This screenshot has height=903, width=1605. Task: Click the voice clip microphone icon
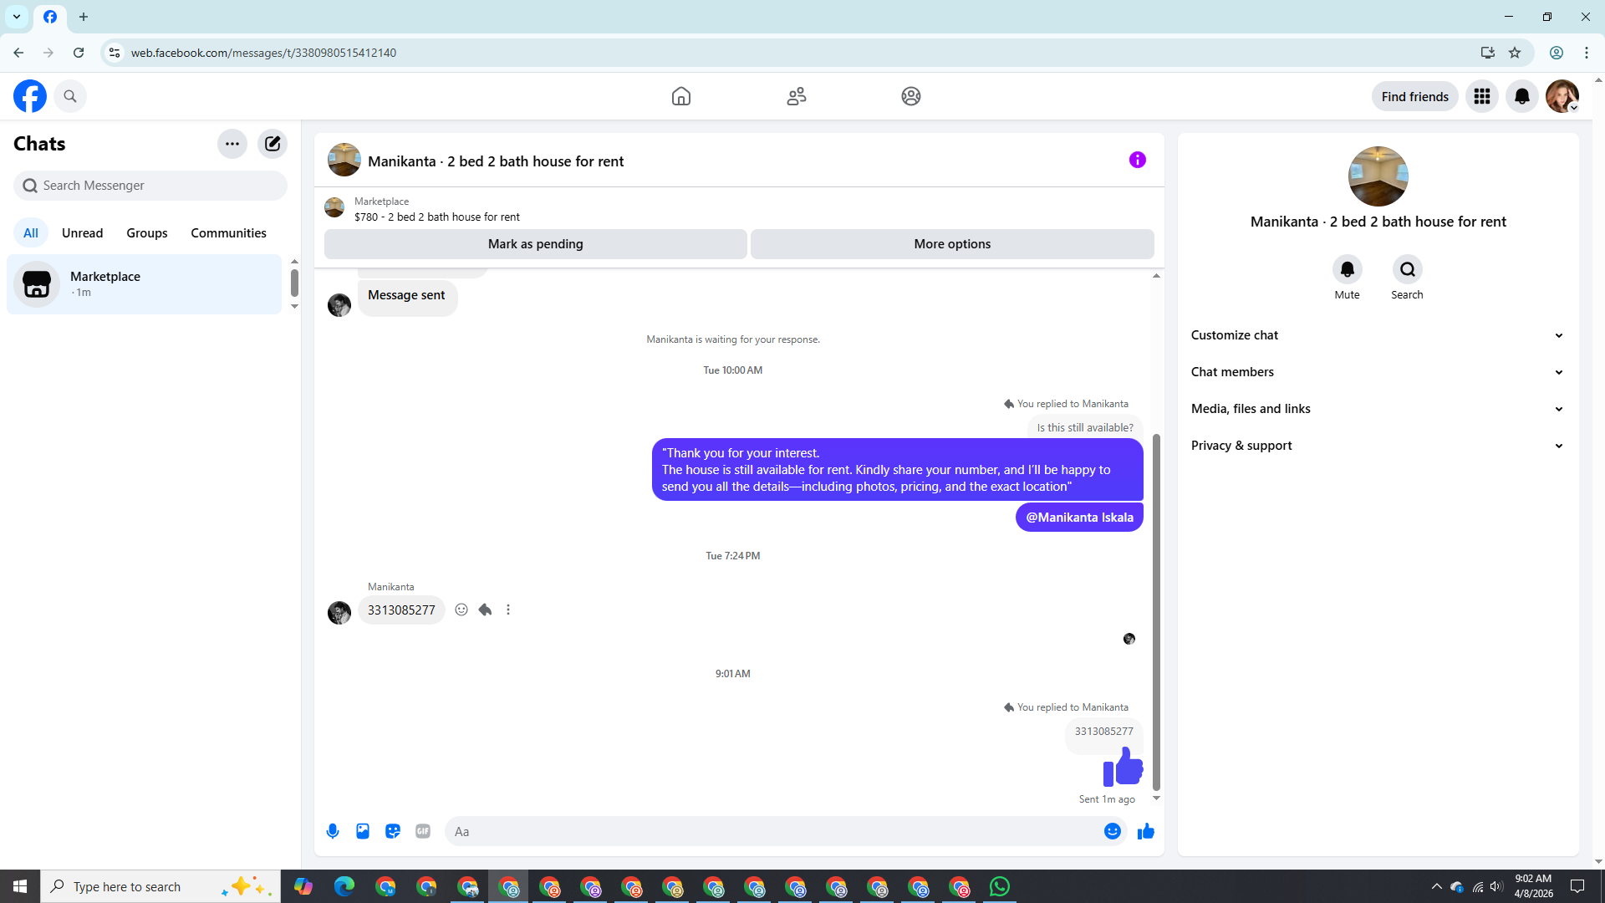point(333,831)
